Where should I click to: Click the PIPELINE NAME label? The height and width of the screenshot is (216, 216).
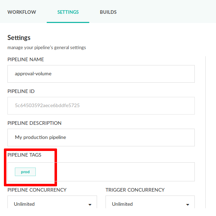(x=26, y=59)
